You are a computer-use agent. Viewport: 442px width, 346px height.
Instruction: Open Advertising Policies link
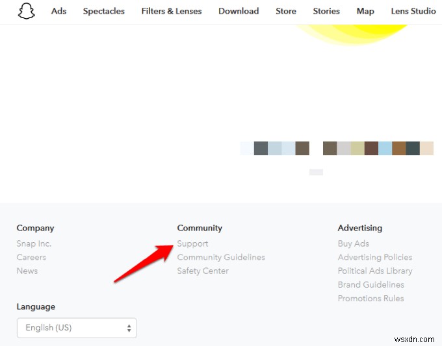(x=375, y=257)
